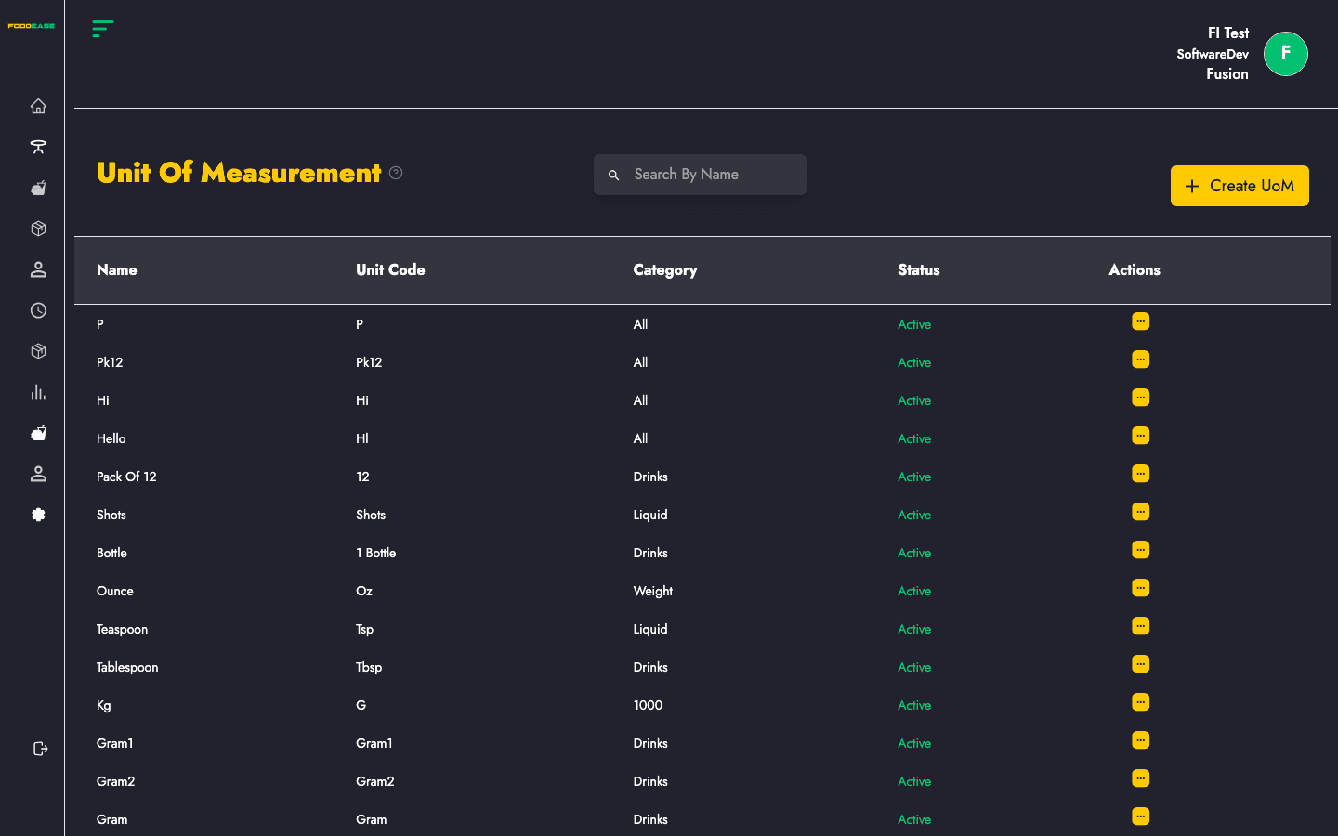Open the bar chart reports icon
Screen dimensions: 1338x836
click(38, 392)
